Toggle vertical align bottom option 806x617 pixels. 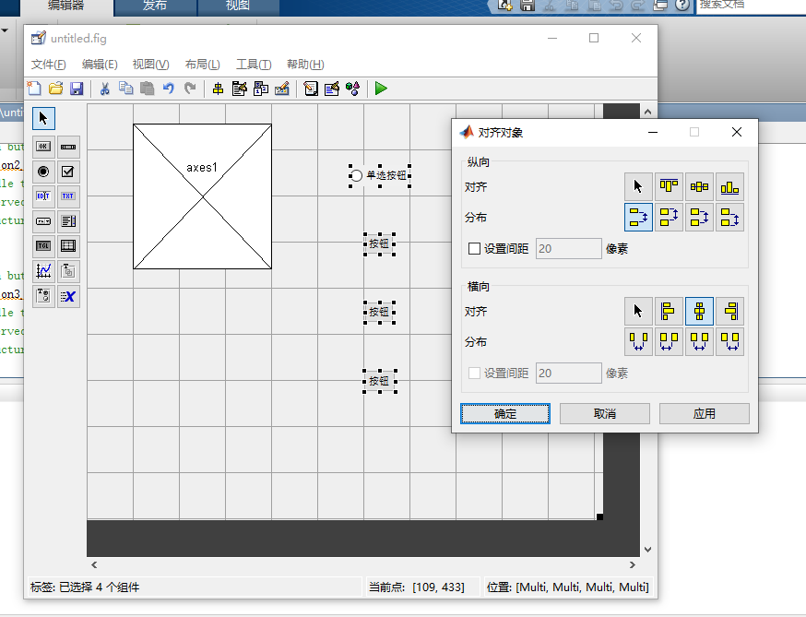[x=730, y=186]
